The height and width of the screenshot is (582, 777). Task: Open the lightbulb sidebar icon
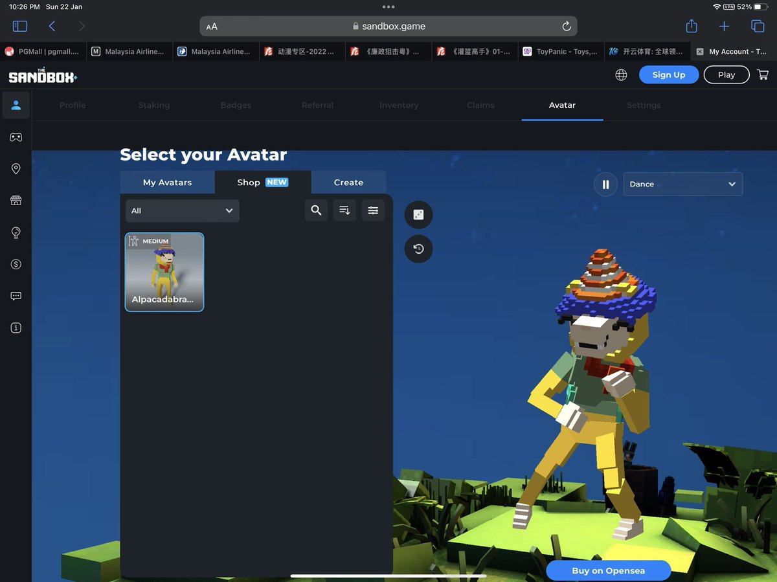(x=16, y=232)
